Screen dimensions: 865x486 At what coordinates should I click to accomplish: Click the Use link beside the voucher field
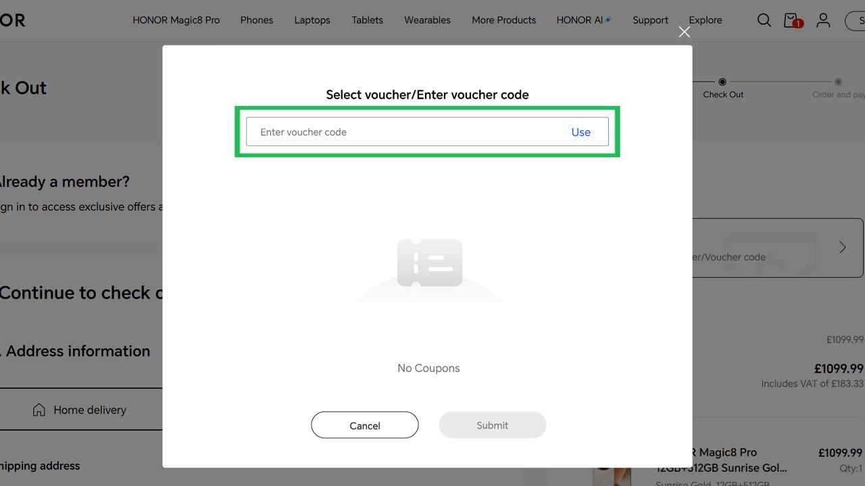(x=581, y=132)
